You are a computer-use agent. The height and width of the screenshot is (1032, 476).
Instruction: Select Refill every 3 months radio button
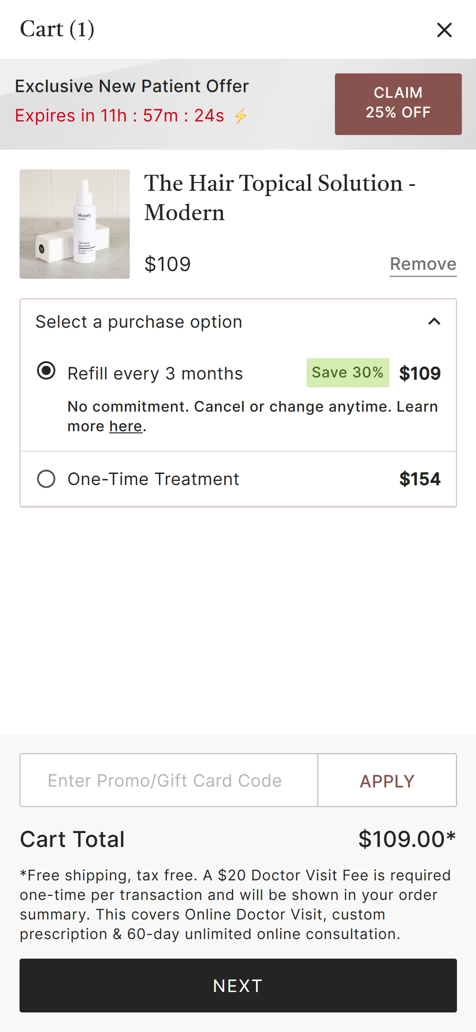pyautogui.click(x=46, y=370)
